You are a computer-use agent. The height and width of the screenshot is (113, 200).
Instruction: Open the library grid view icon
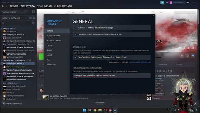pos(33,12)
